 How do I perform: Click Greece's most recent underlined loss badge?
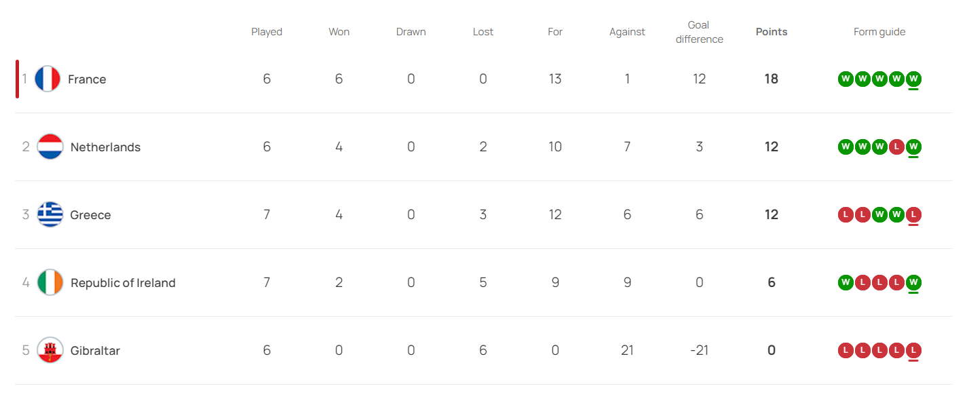click(913, 215)
